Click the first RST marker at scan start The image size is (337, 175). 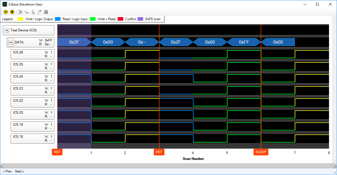[x=57, y=152]
